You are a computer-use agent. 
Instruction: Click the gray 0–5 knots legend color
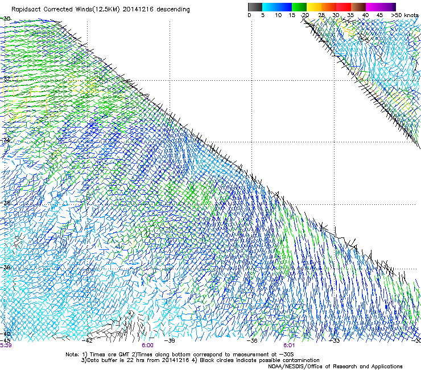[255, 7]
